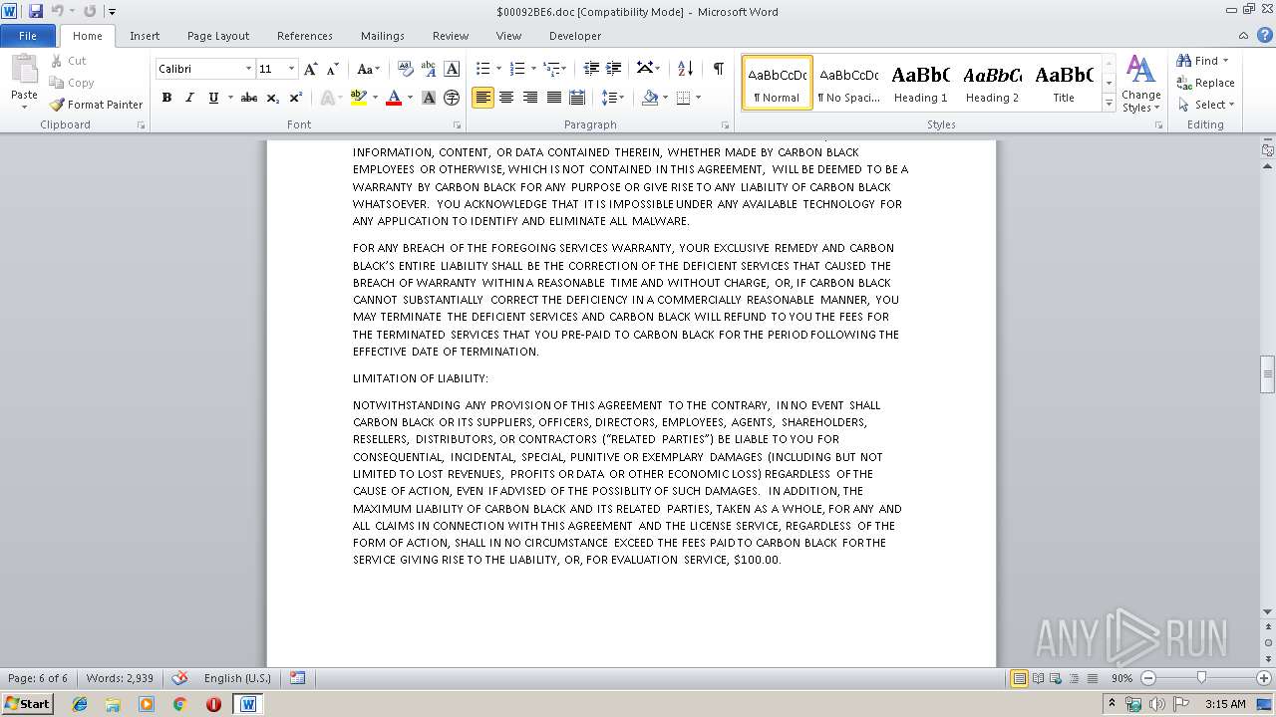Apply the Heading 1 style

pyautogui.click(x=921, y=83)
